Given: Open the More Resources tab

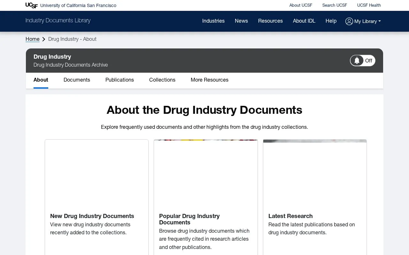Looking at the screenshot, I should (210, 80).
